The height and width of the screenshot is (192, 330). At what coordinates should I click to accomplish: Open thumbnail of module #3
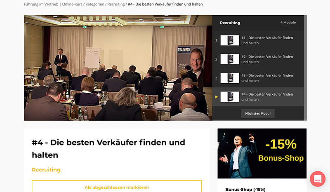click(x=230, y=78)
